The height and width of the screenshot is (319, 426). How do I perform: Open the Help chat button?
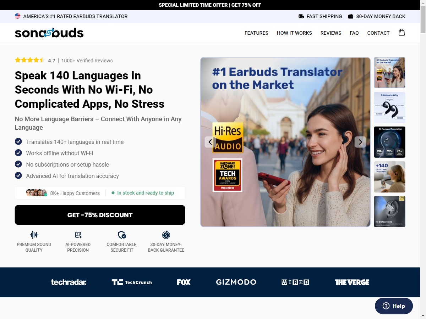[x=394, y=306]
